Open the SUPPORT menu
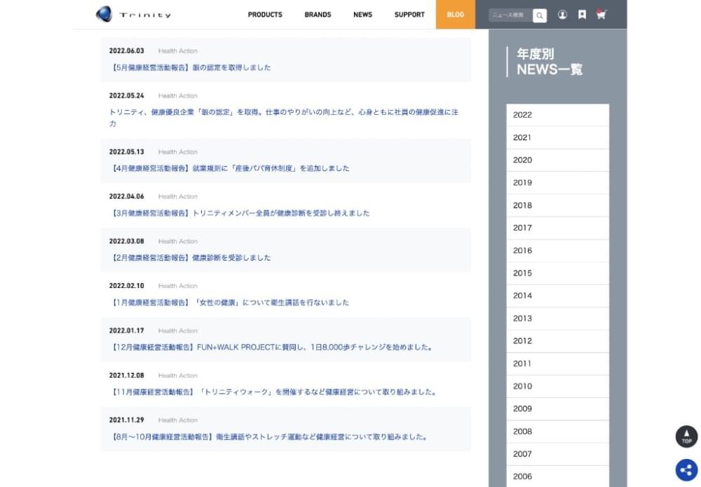 pyautogui.click(x=409, y=15)
